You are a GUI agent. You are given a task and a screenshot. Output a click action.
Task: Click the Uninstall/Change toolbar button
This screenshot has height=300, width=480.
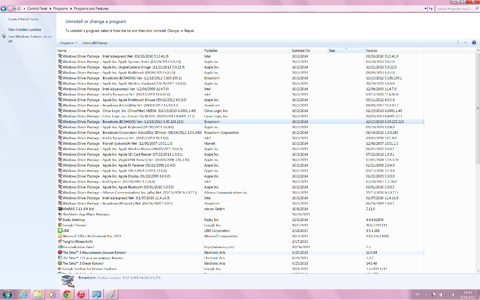click(x=95, y=43)
